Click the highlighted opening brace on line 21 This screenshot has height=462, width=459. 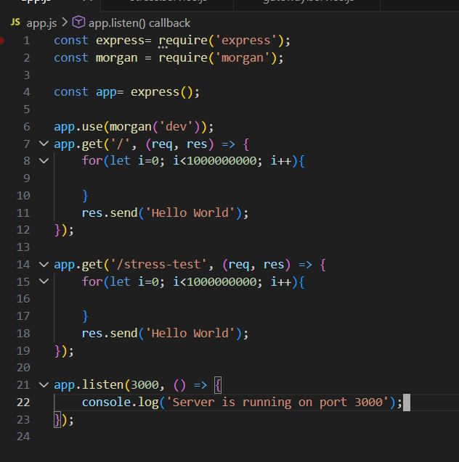pos(218,385)
